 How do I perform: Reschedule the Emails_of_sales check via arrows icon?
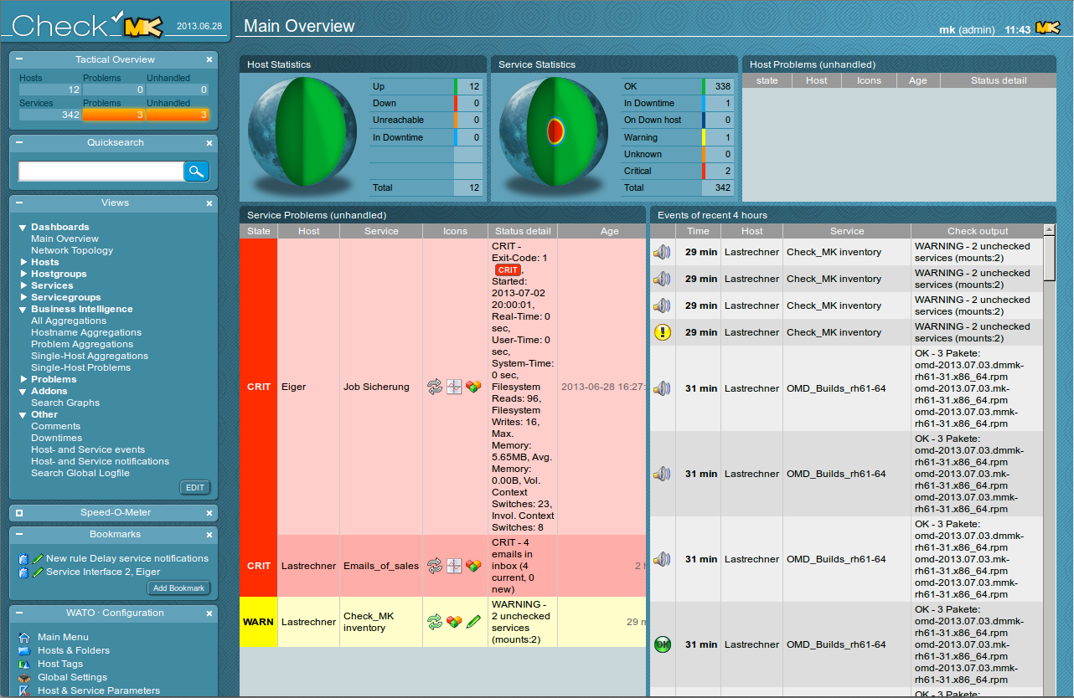pyautogui.click(x=434, y=566)
